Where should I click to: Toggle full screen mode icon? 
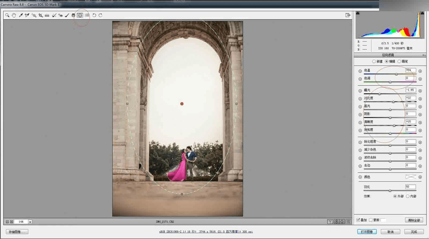coord(348,15)
